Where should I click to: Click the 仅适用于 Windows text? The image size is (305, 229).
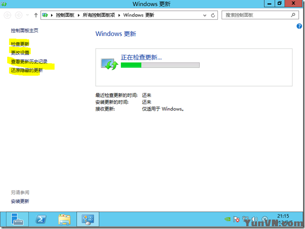pos(163,109)
